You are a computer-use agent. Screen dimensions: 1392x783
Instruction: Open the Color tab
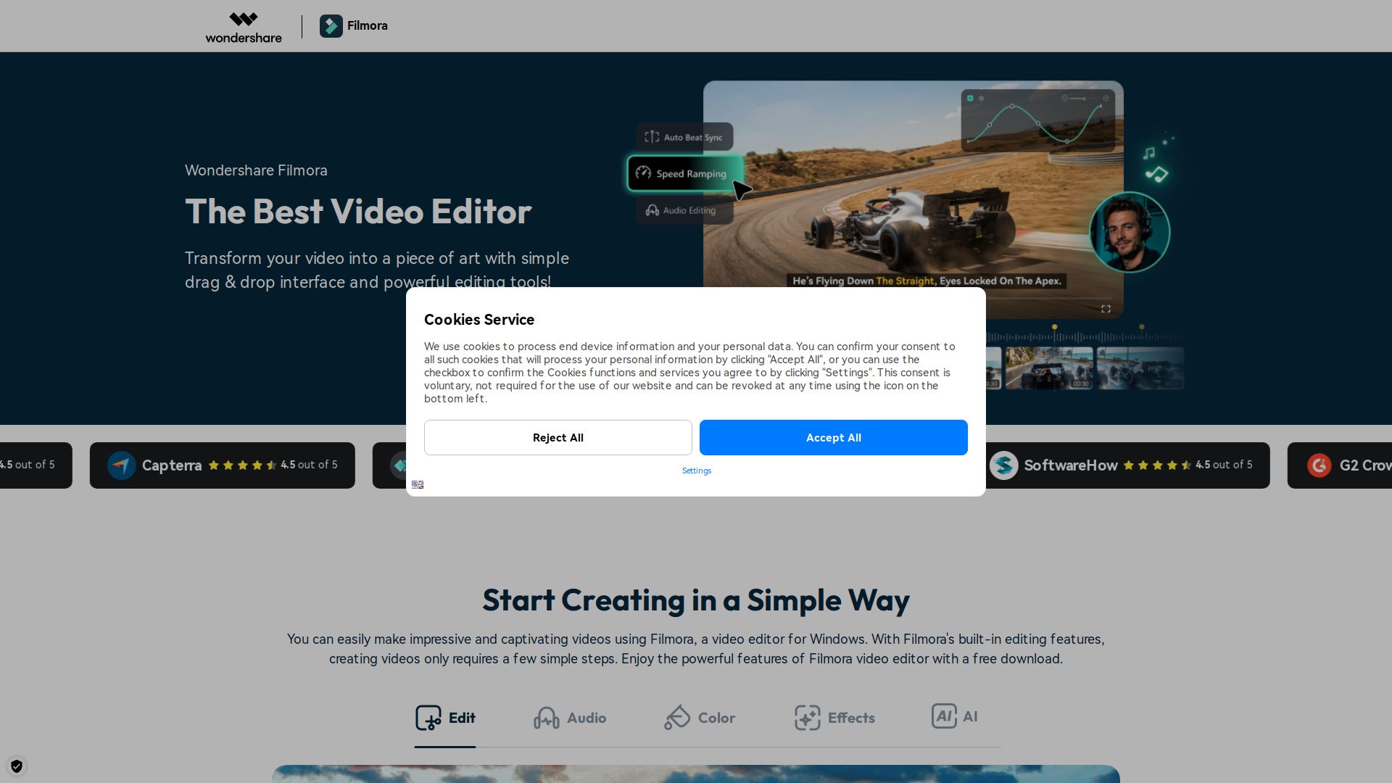click(x=700, y=718)
